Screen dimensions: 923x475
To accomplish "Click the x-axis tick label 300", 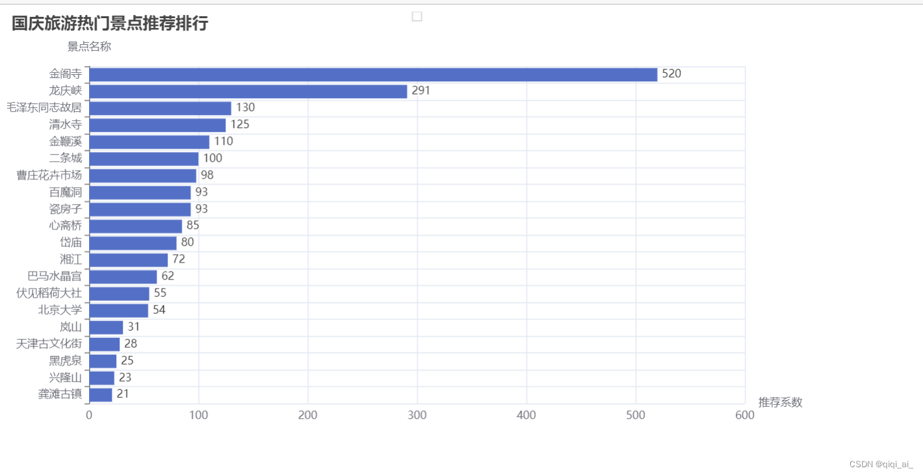I will click(x=417, y=416).
